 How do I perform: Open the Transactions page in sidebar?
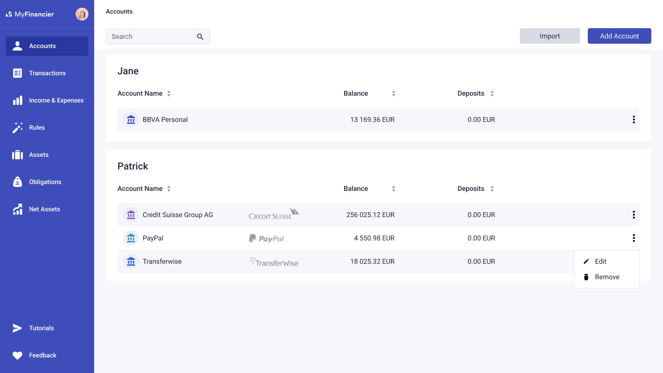tap(47, 73)
